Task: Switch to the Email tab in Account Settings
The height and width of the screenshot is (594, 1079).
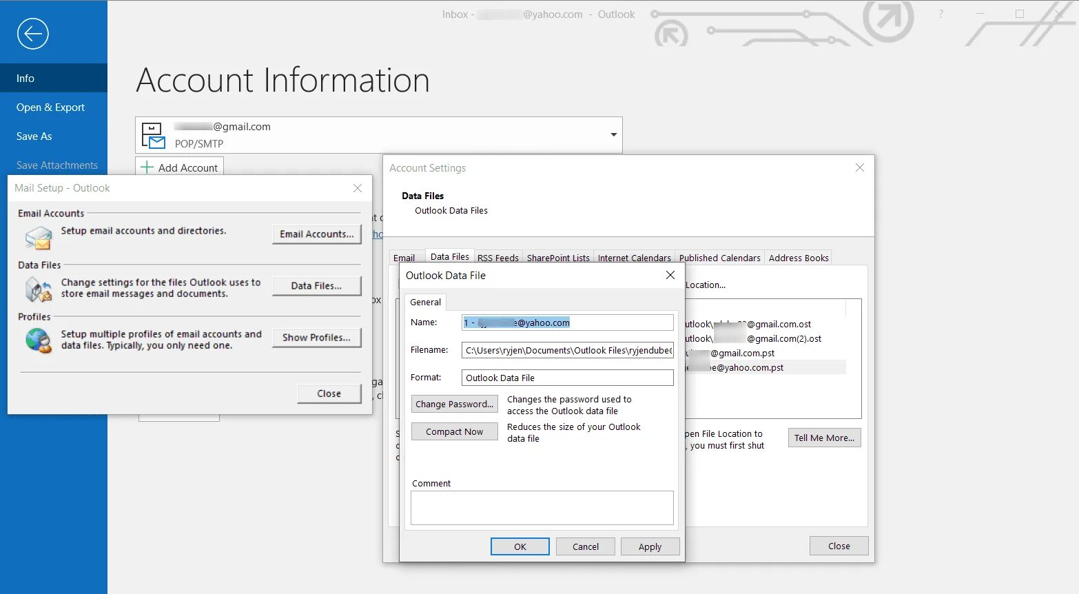Action: click(404, 258)
